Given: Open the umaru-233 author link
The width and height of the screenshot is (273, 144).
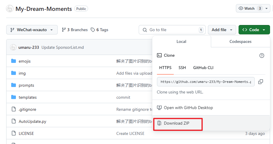Looking at the screenshot, I should point(29,47).
